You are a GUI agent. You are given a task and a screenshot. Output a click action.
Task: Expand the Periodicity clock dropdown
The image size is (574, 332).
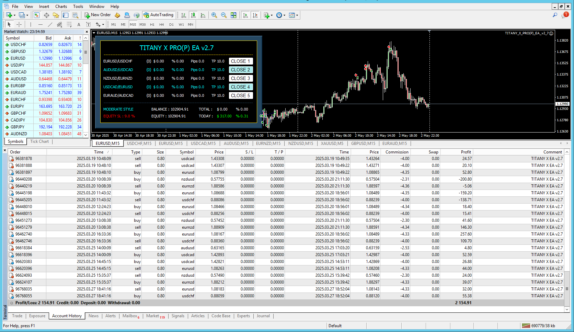pos(280,15)
